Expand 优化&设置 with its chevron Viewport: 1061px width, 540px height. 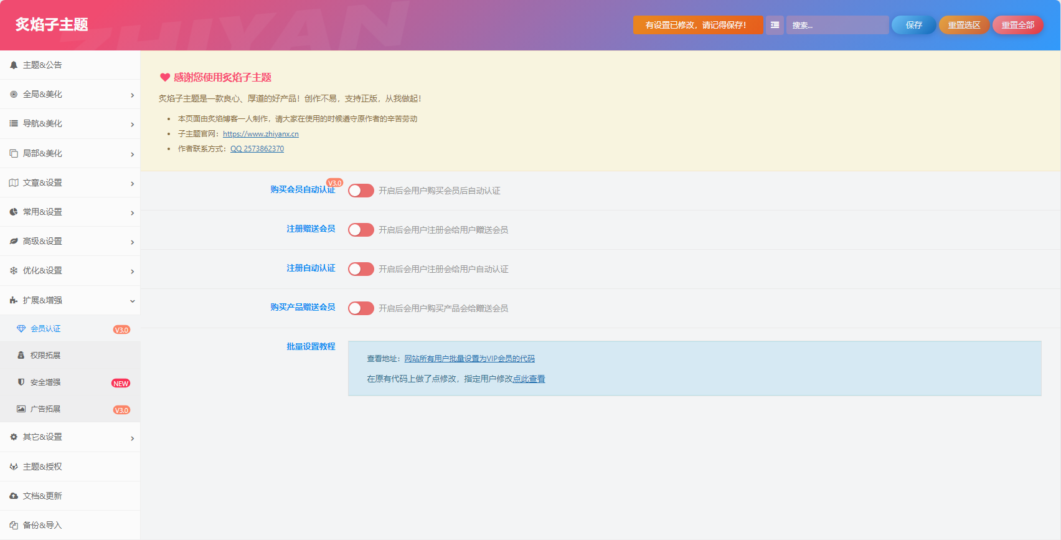point(132,271)
